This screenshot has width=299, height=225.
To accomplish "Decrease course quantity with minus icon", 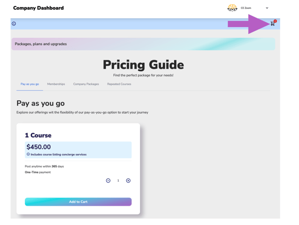I will click(x=108, y=181).
